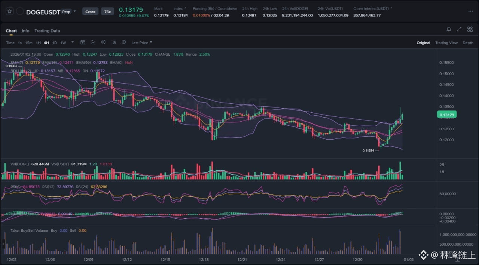Viewport: 479px width, 265px height.
Task: Click the circular target icon in toolbar
Action: tap(124, 42)
